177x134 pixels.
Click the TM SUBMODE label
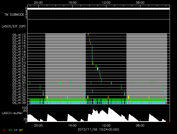[14, 15]
